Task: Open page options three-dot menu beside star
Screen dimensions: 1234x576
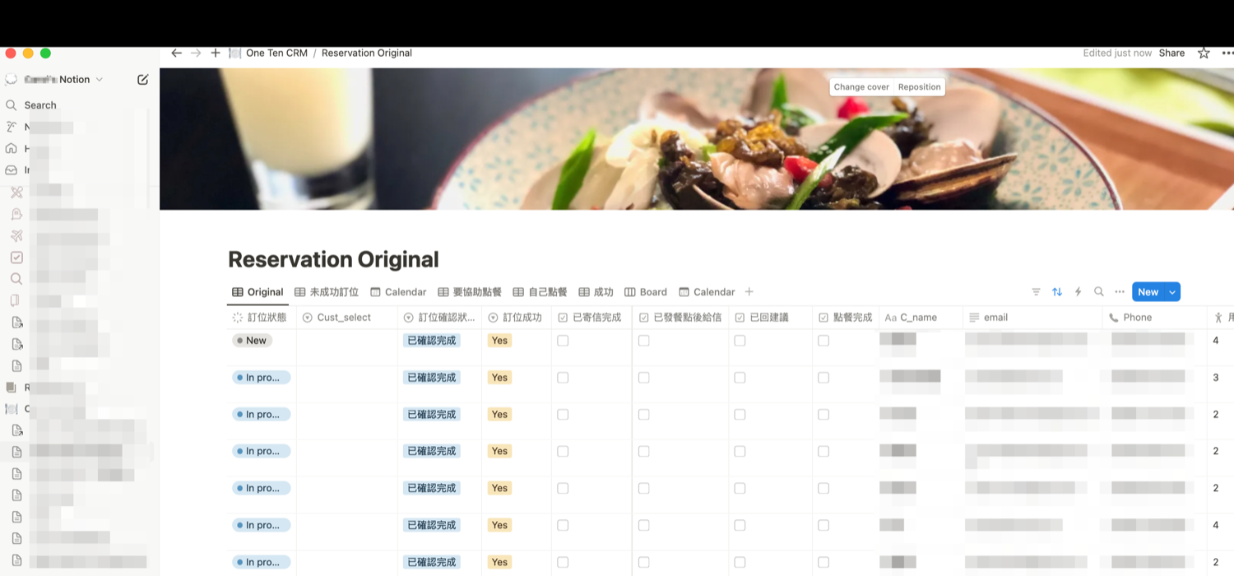Action: (1227, 53)
